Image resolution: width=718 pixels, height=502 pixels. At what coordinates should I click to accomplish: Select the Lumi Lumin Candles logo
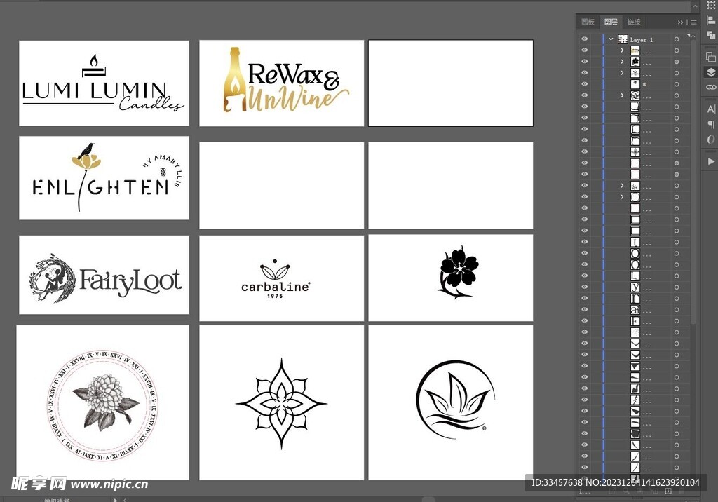pyautogui.click(x=104, y=83)
